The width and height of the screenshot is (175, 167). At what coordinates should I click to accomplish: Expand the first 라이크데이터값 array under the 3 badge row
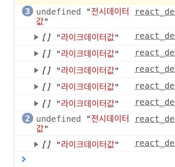(x=36, y=37)
